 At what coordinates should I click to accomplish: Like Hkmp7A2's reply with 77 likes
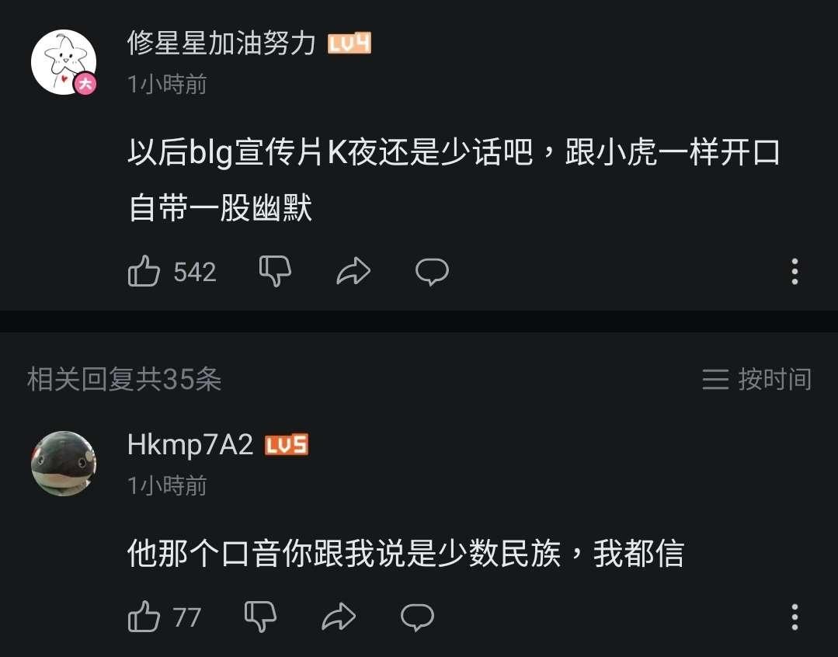(144, 617)
